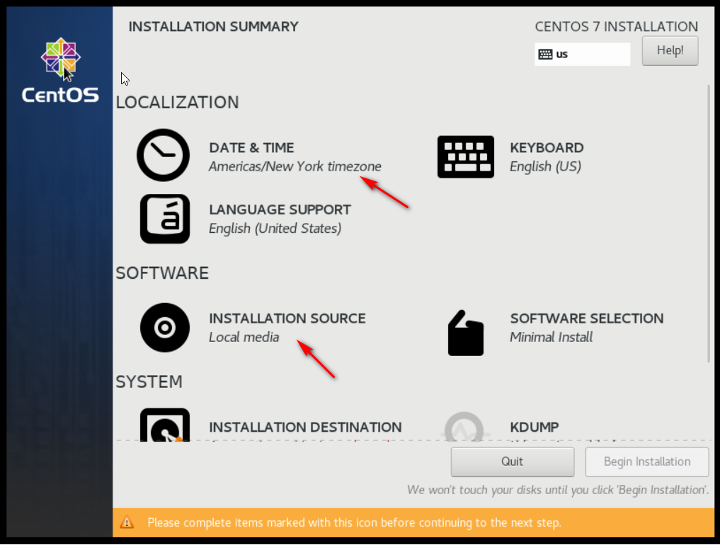Open the Language Support icon
Viewport: 720px width, 545px height.
165,219
